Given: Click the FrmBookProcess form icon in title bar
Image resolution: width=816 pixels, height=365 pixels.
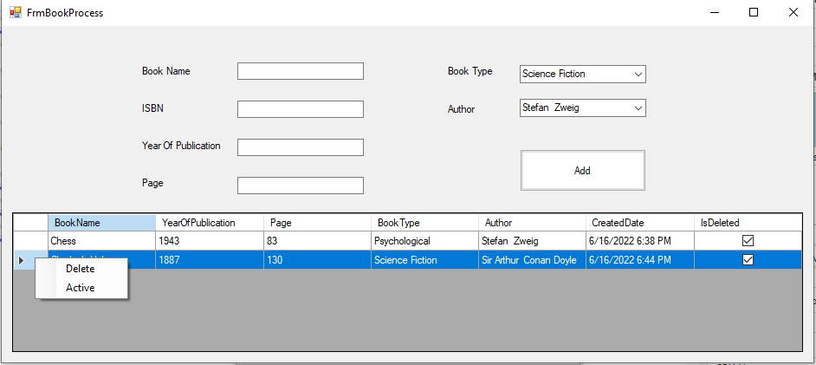Looking at the screenshot, I should 16,12.
